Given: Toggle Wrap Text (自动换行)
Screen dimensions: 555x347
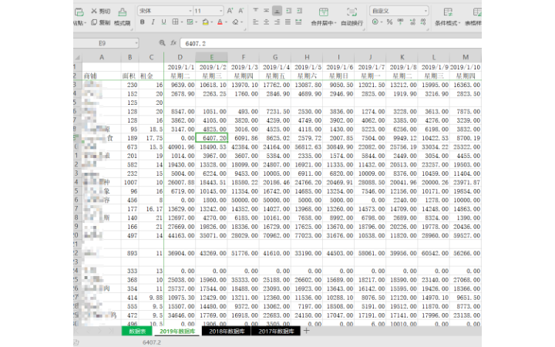Looking at the screenshot, I should click(351, 17).
